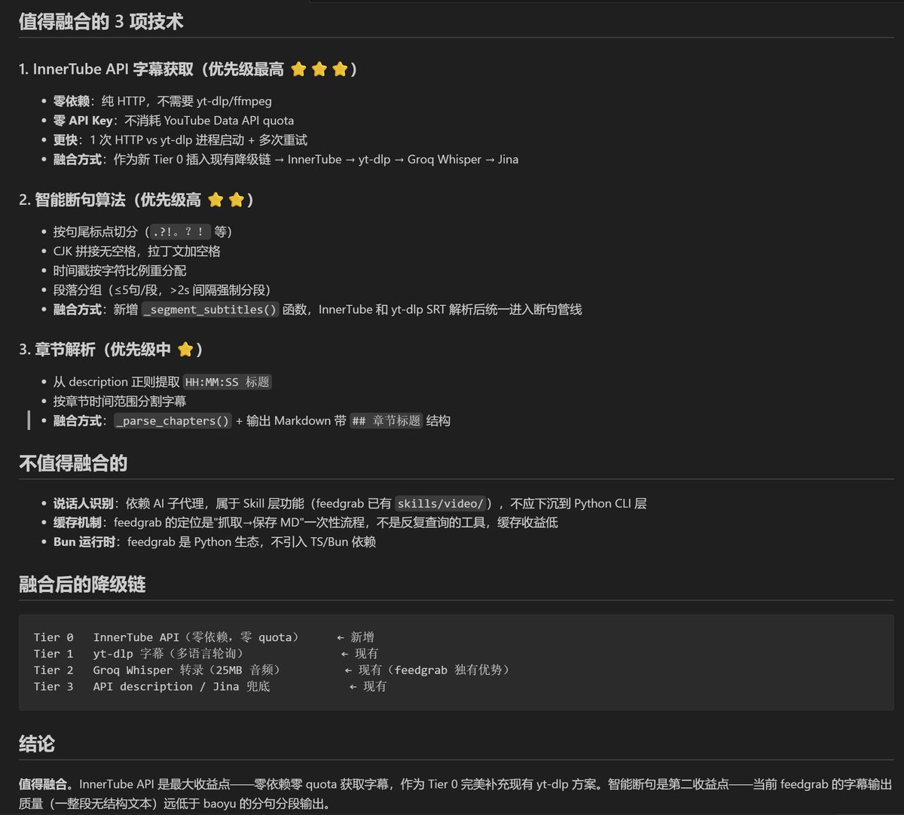The height and width of the screenshot is (815, 904).
Task: Click the bullet starting '缓存机制'
Action: point(305,523)
